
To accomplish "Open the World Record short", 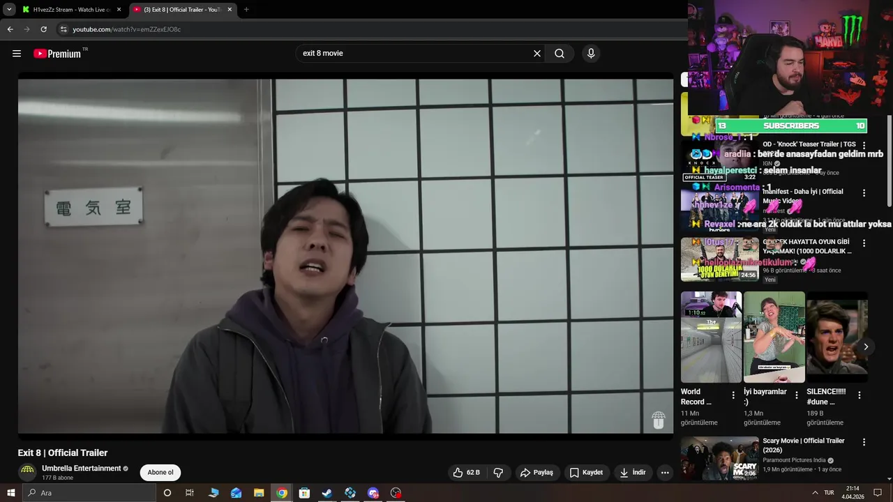I will pos(711,337).
